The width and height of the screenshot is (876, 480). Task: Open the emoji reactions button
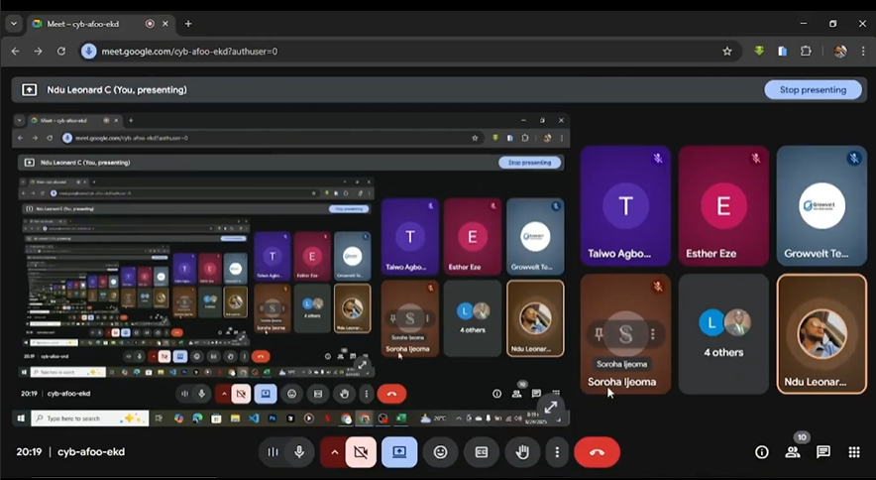click(x=440, y=452)
